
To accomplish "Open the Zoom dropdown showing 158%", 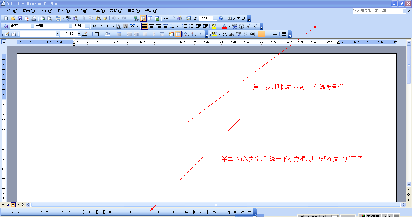I will pos(215,18).
